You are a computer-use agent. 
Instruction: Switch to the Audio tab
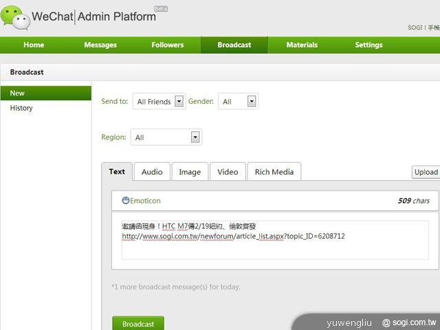pos(152,172)
